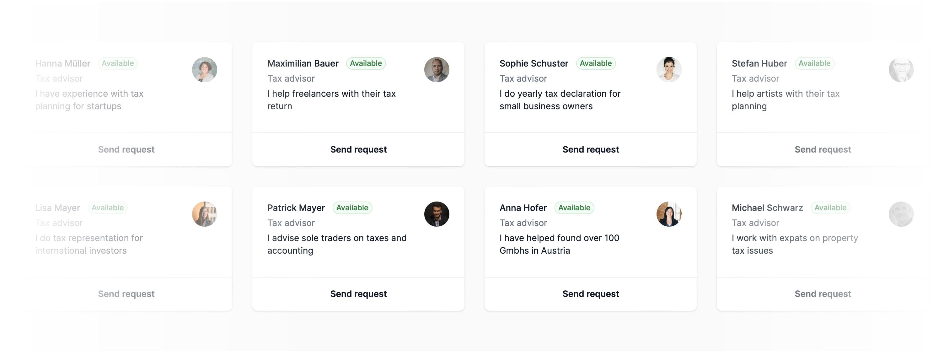The height and width of the screenshot is (361, 949).
Task: Select Patrick Mayer's profile picture
Action: pos(437,214)
